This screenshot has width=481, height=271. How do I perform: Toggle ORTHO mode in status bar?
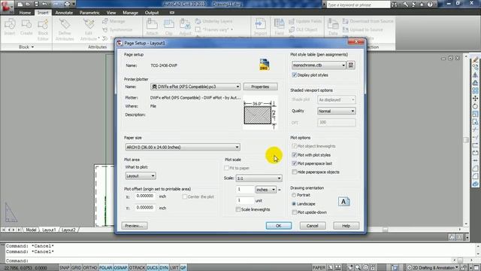click(90, 268)
